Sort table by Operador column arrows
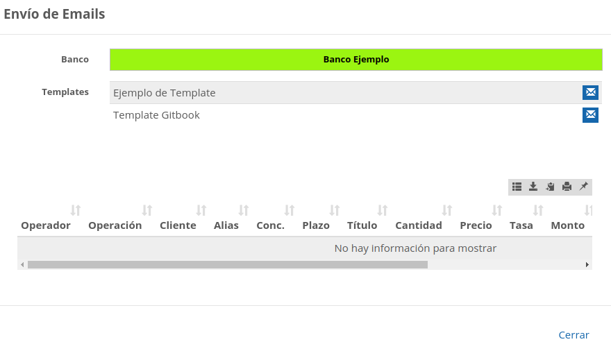The height and width of the screenshot is (351, 611). pos(76,210)
